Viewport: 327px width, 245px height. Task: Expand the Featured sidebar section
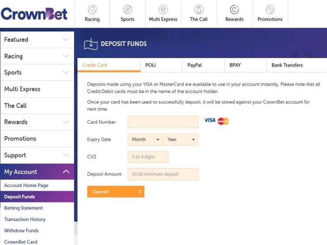click(x=37, y=40)
